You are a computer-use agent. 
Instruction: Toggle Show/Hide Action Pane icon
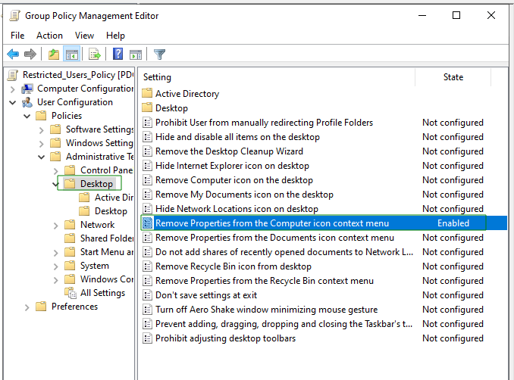pos(136,55)
